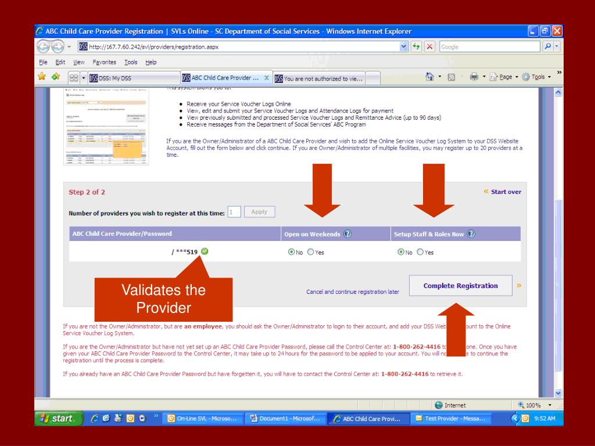
Task: Click the Home page icon
Action: pyautogui.click(x=429, y=77)
